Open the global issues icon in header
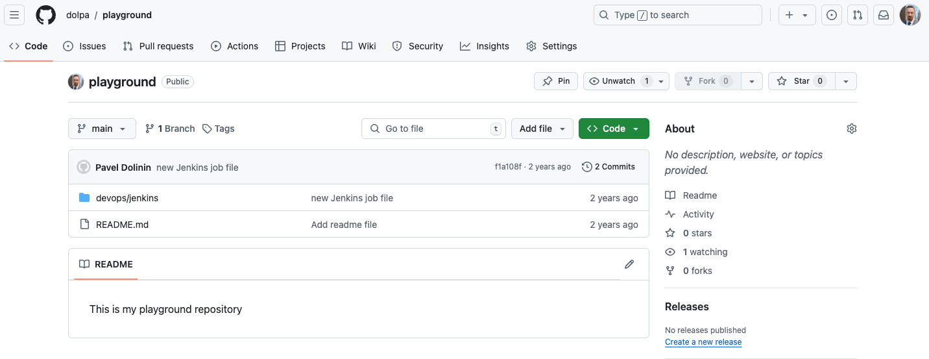 [x=832, y=15]
